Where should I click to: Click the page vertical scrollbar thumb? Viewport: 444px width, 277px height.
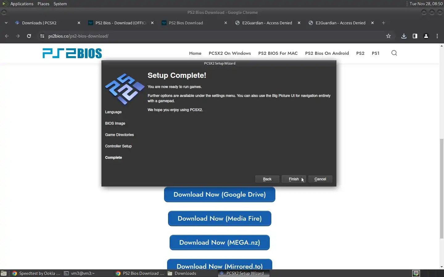442,189
